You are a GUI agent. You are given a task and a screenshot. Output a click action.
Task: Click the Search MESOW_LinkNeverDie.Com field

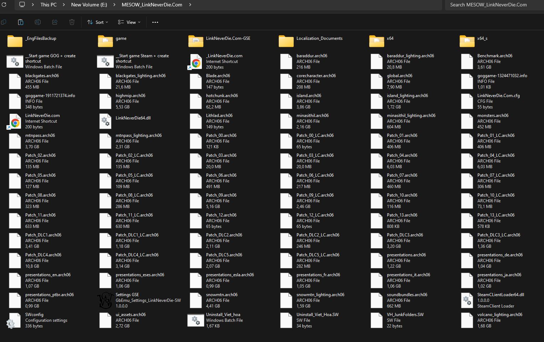pyautogui.click(x=493, y=5)
